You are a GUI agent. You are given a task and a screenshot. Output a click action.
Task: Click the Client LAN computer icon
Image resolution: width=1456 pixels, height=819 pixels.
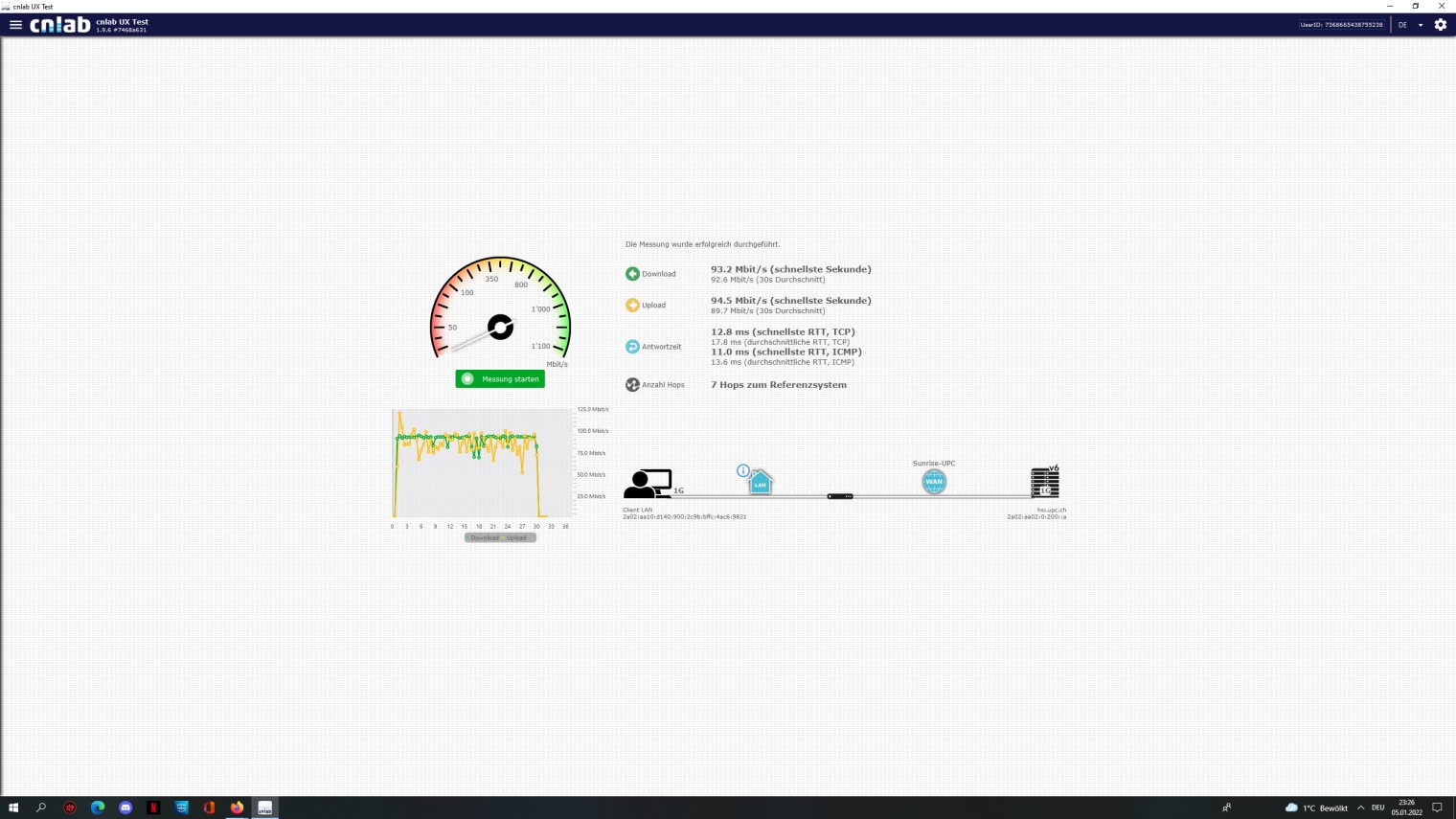point(648,484)
